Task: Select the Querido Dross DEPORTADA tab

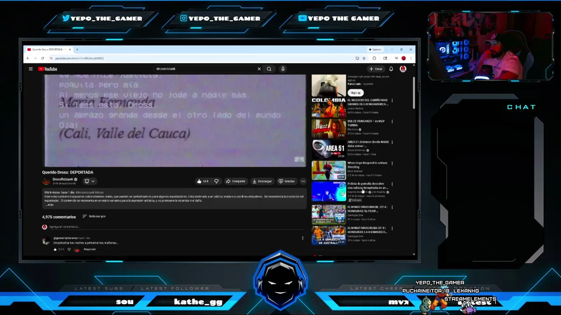Action: point(48,49)
